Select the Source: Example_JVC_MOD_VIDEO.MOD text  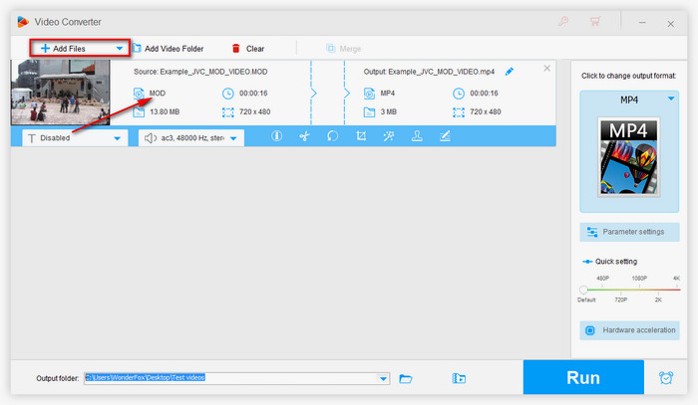click(200, 72)
